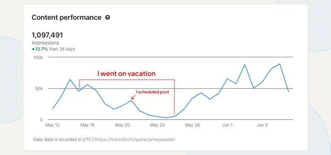This screenshot has width=331, height=155.
Task: Click the May 12 axis label
Action: click(53, 125)
